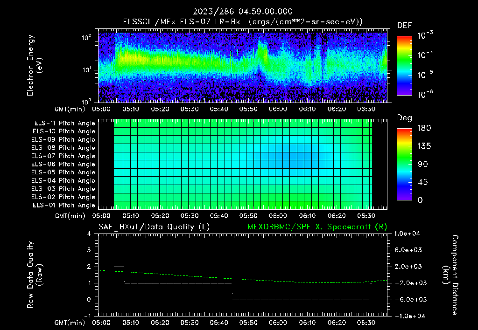This screenshot has width=478, height=330.
Task: Click the Deg legend title
Action: pyautogui.click(x=404, y=118)
